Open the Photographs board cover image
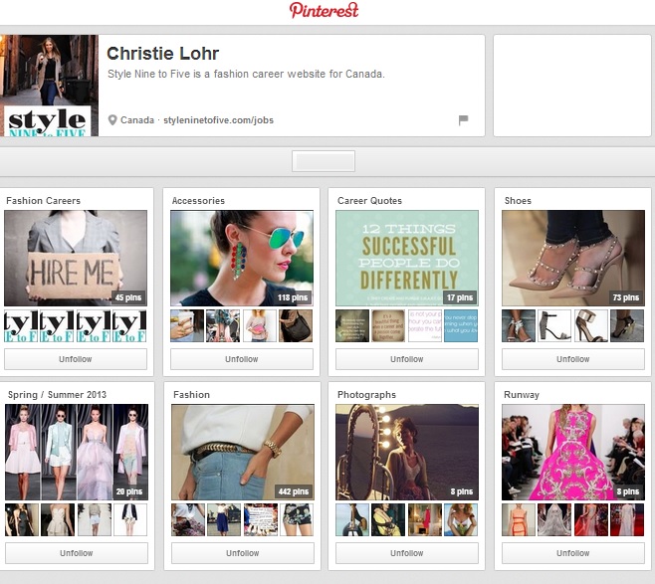 [x=406, y=452]
